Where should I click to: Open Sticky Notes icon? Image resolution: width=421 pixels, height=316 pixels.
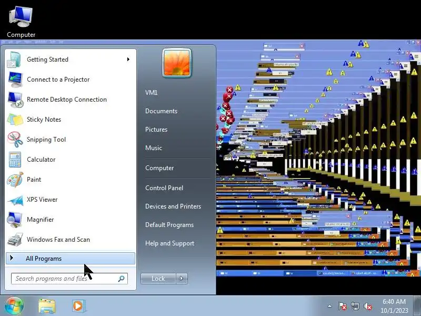coord(15,120)
